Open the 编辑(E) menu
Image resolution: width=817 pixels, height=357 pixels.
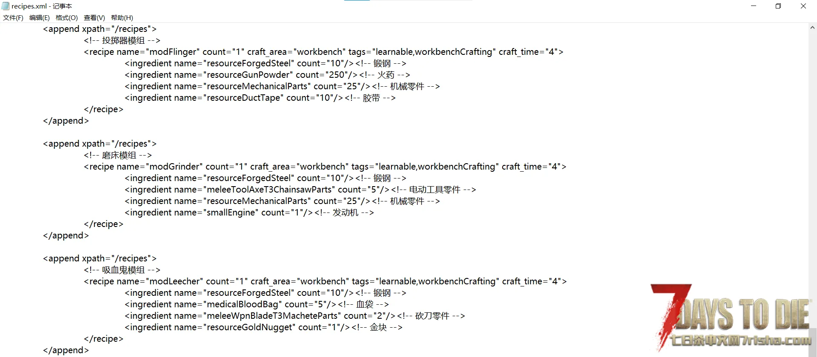click(x=39, y=17)
